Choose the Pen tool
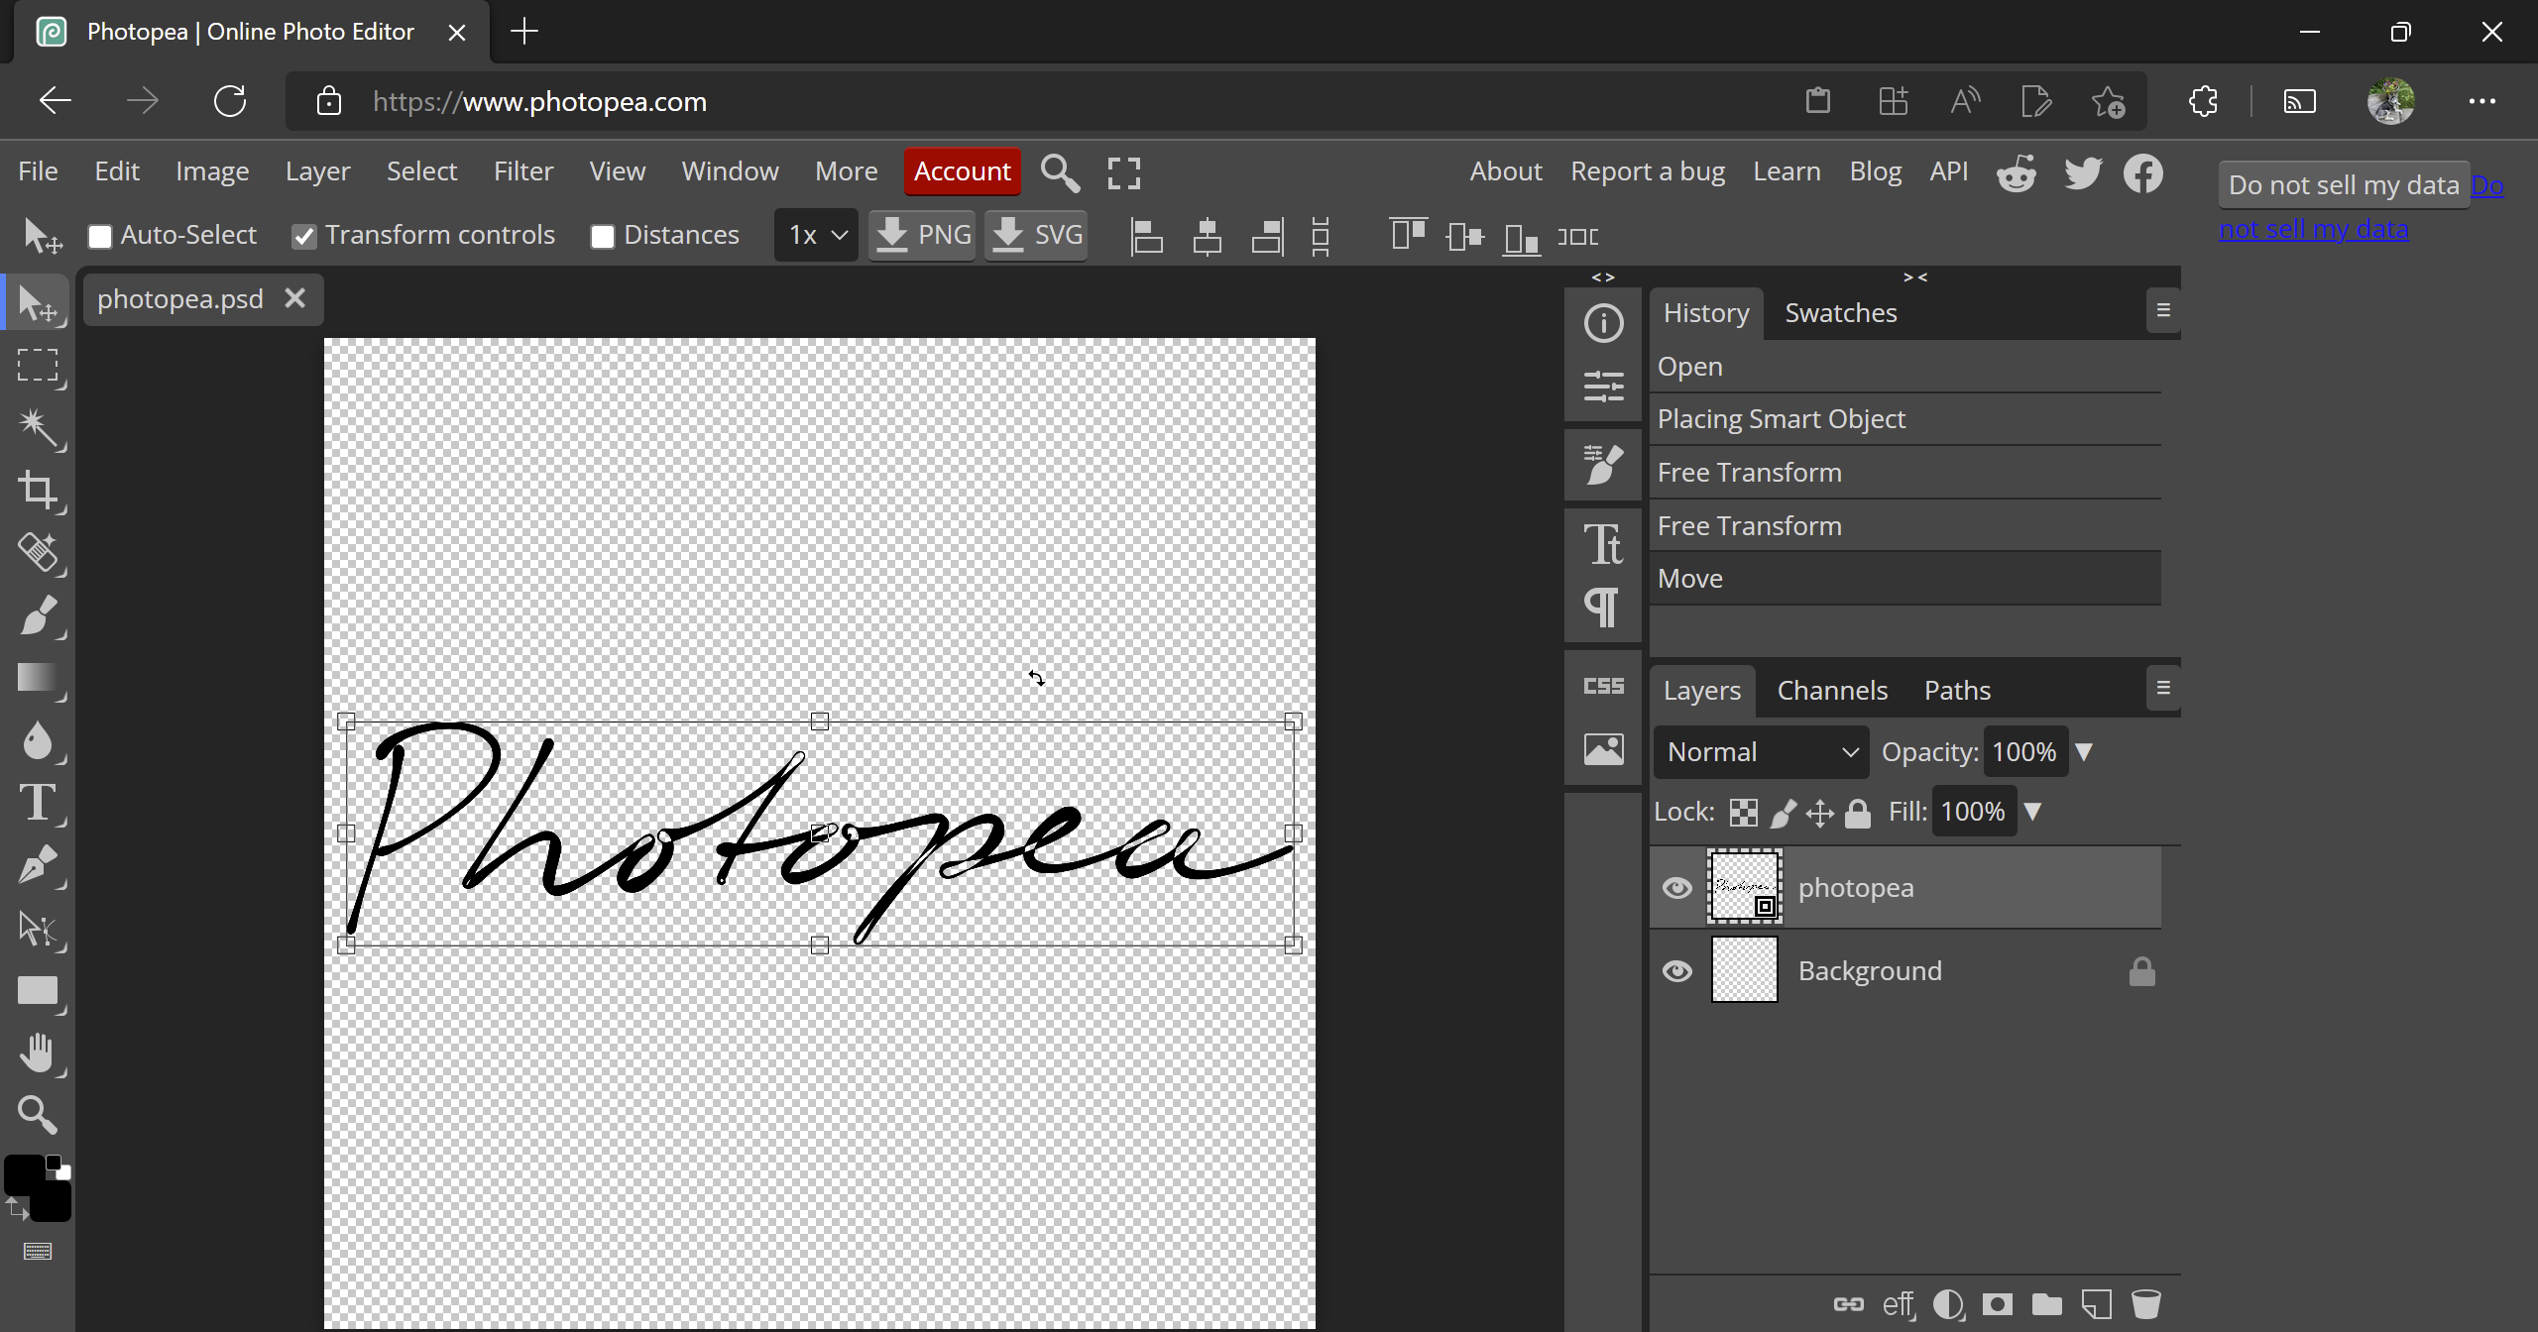 [x=38, y=865]
